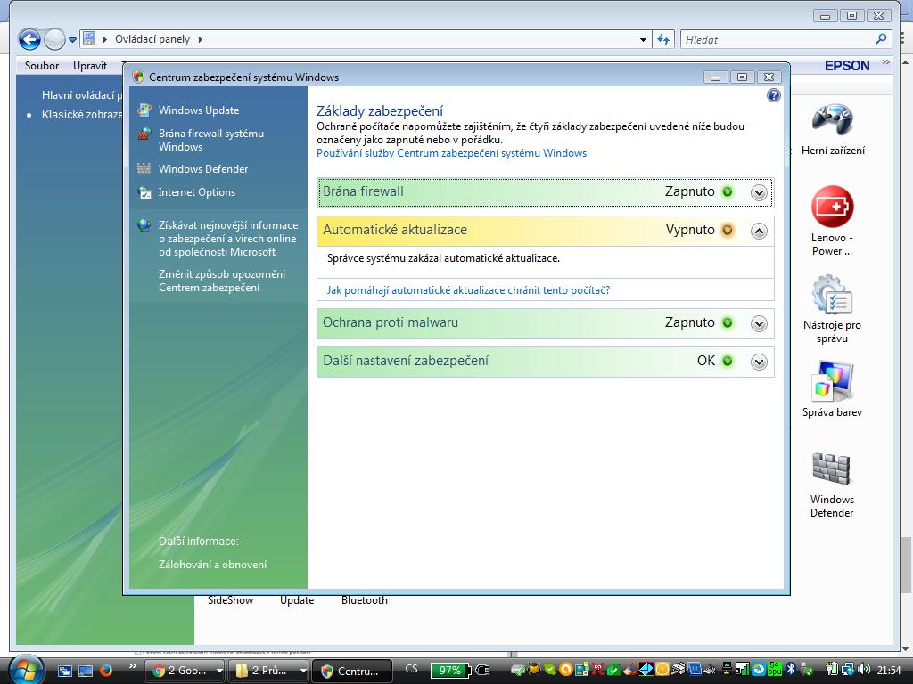The height and width of the screenshot is (684, 913).
Task: Click the EPSON toolbar button
Action: [x=847, y=66]
